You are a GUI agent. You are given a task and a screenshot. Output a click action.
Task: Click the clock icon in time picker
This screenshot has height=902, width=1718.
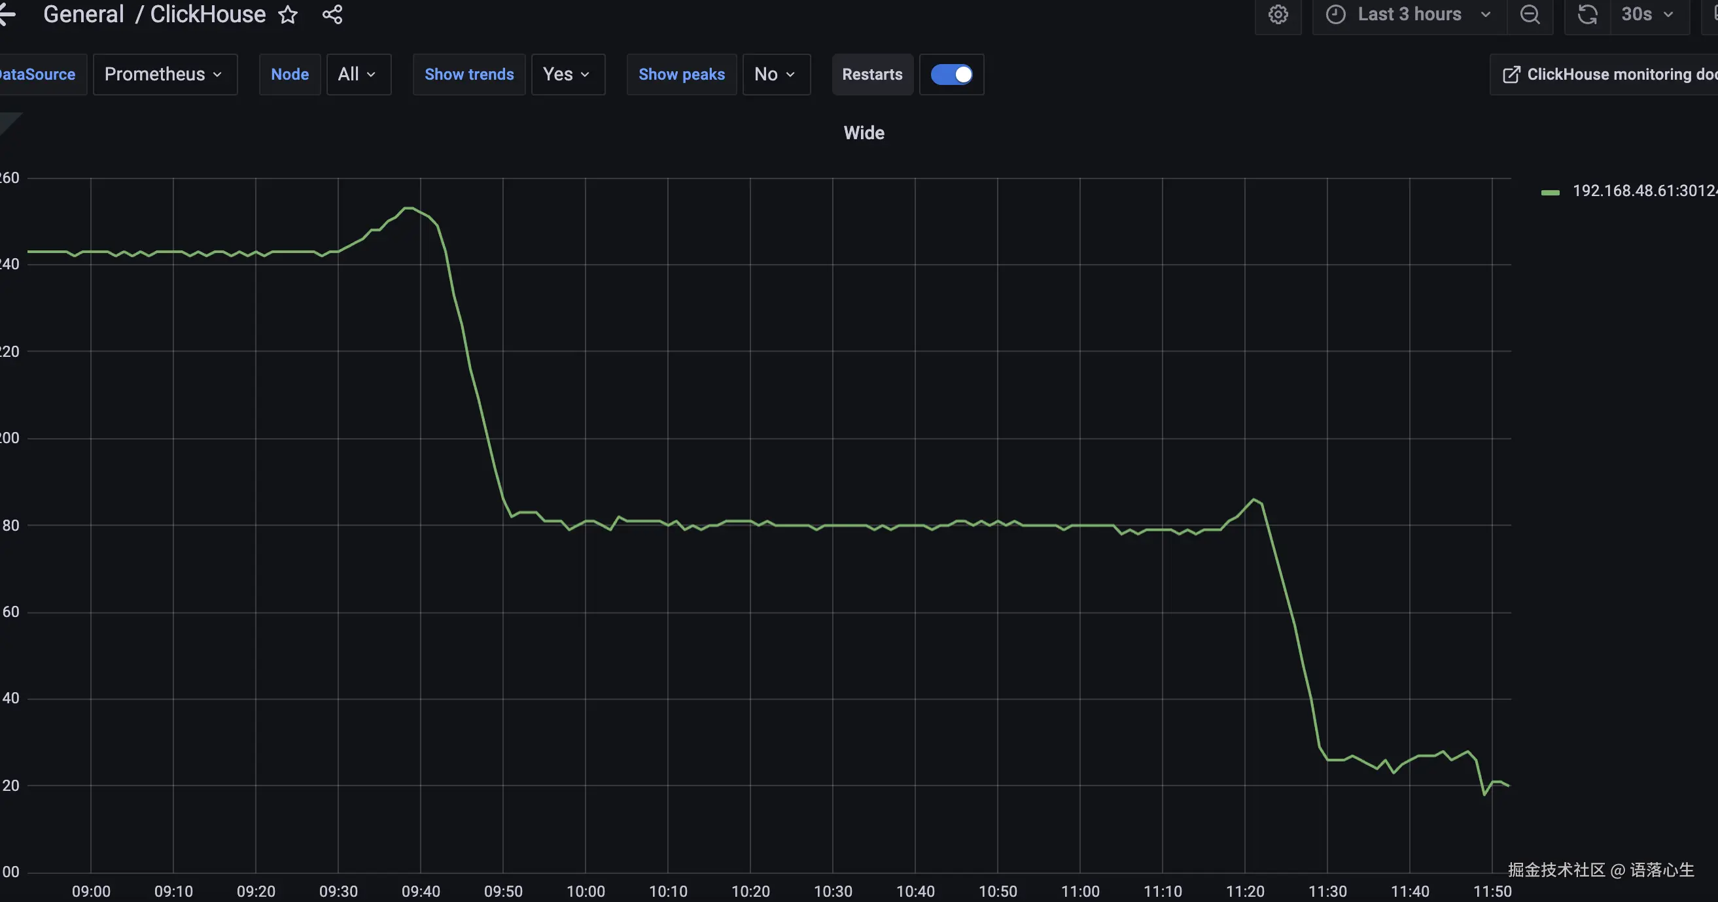coord(1335,14)
